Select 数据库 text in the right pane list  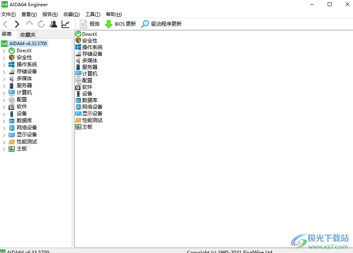click(x=90, y=100)
